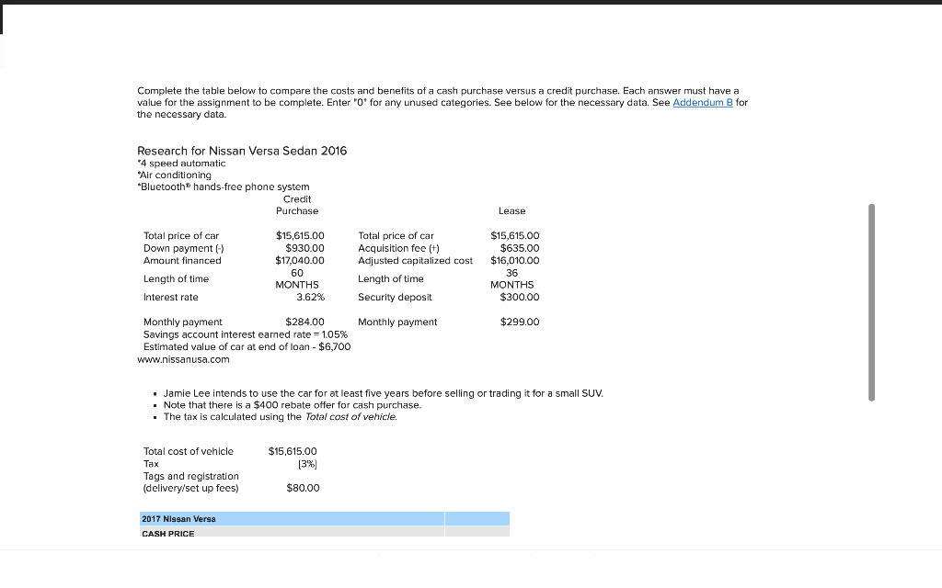Image resolution: width=942 pixels, height=588 pixels.
Task: Click the 'Credit Purchase' column header
Action: (x=297, y=205)
